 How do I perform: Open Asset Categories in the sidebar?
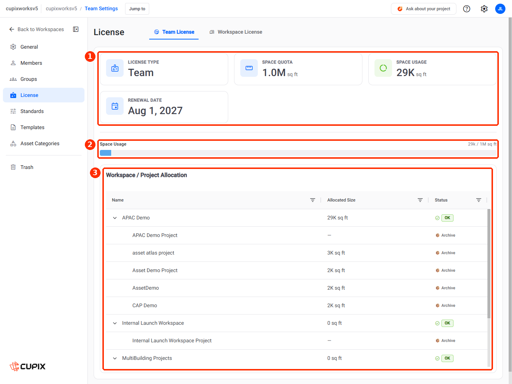[x=44, y=143]
